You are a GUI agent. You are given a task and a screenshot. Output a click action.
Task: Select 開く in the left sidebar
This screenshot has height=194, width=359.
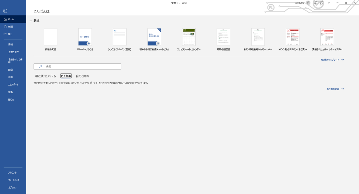(13, 34)
